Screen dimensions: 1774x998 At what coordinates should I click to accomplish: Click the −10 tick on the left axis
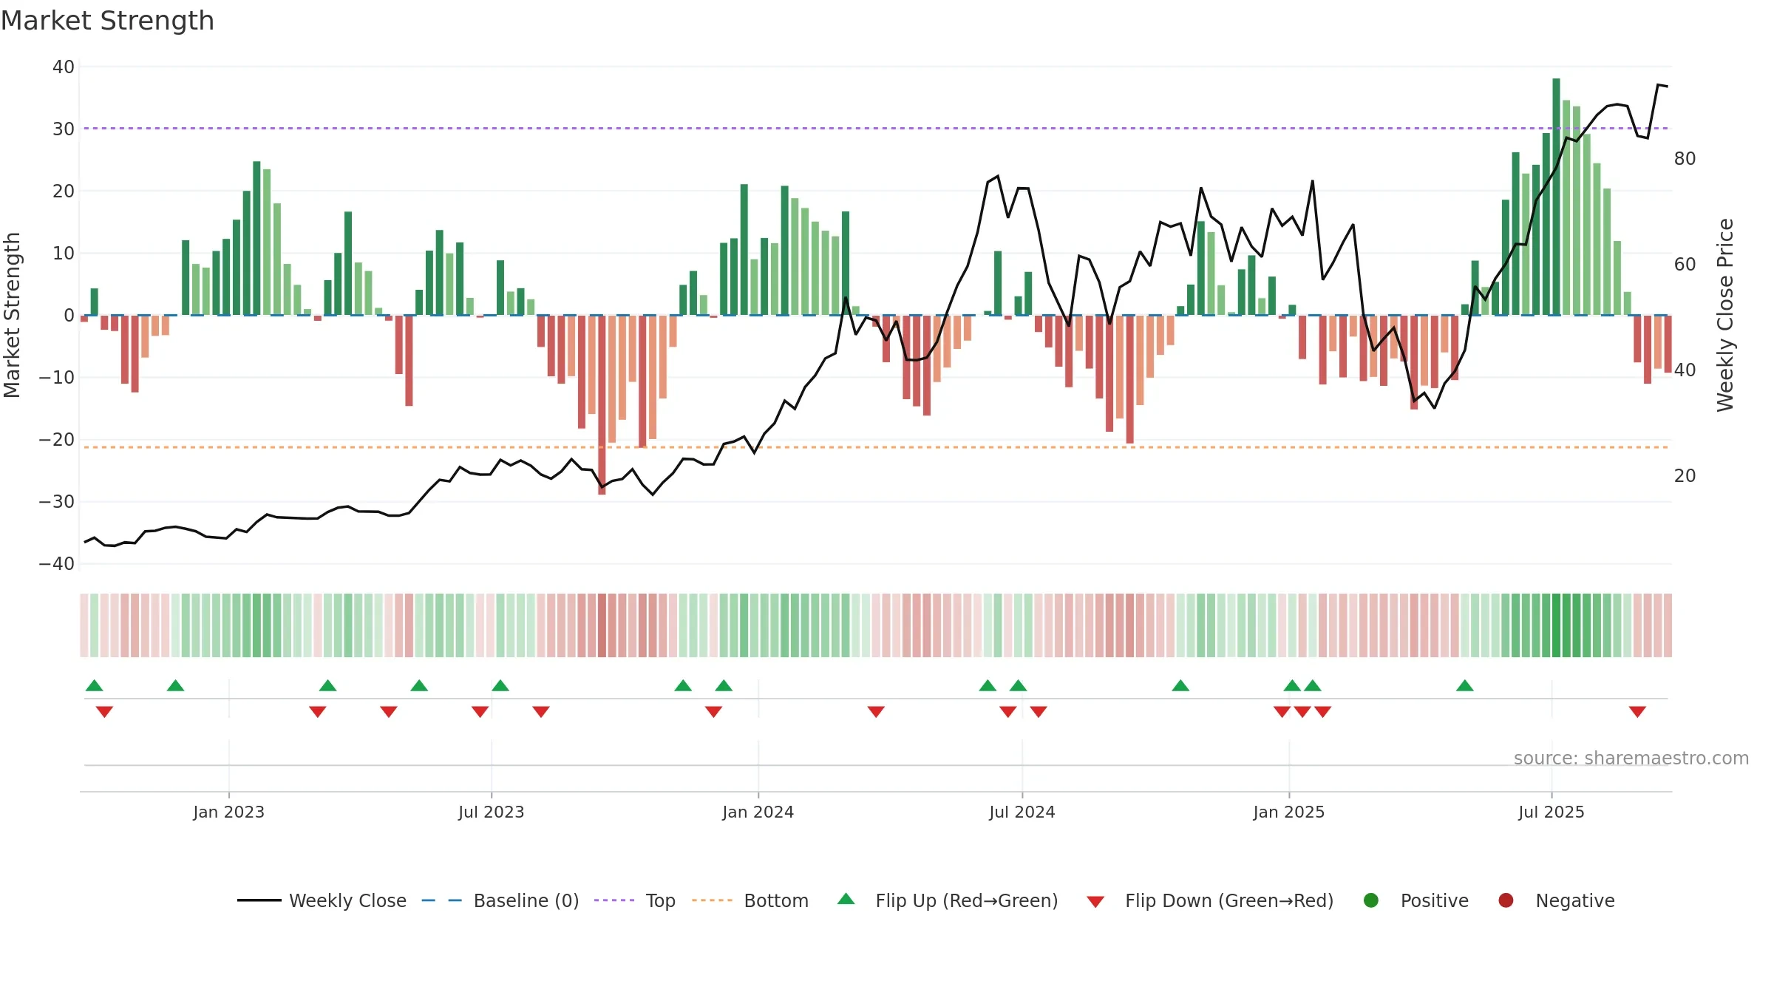(57, 378)
